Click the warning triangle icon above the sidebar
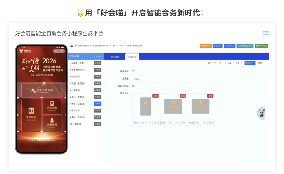Viewport: 284px width, 174px height. click(72, 46)
